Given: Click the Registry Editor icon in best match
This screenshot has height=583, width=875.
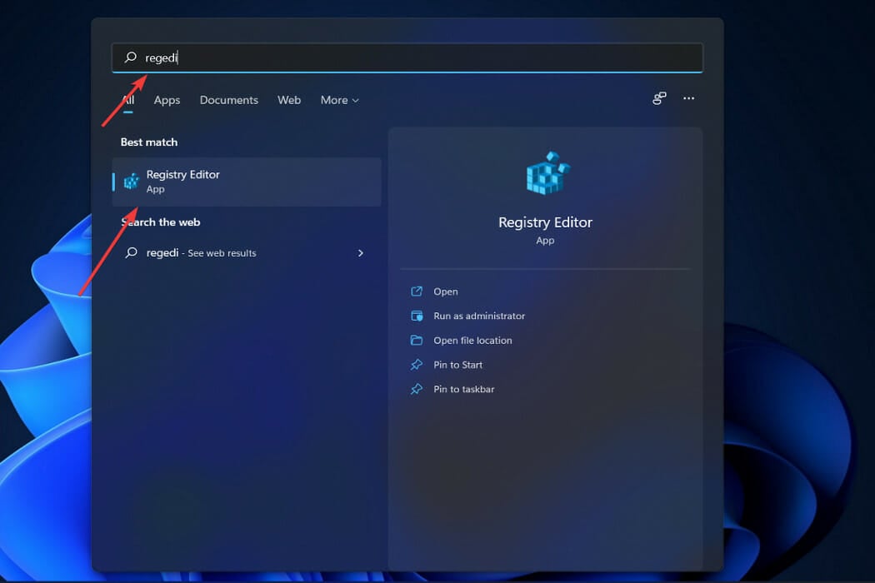Looking at the screenshot, I should pos(131,182).
